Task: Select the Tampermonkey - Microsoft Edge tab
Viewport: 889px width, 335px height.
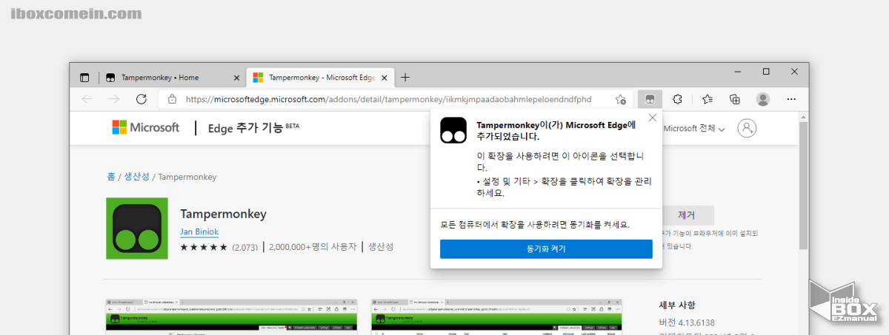Action: [x=320, y=77]
